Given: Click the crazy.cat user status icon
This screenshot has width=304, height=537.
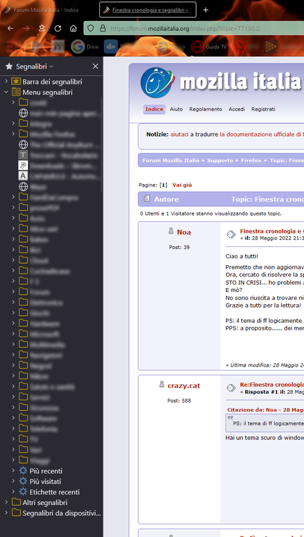Looking at the screenshot, I should tap(162, 385).
